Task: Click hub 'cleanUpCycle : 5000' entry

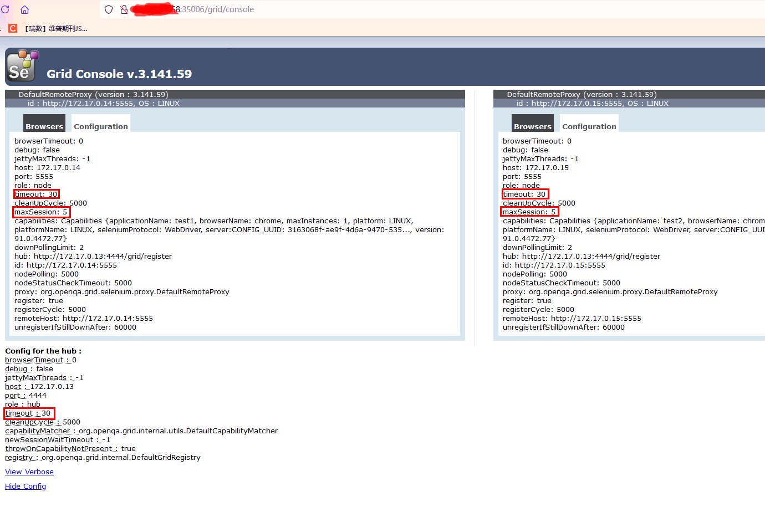Action: (x=43, y=422)
